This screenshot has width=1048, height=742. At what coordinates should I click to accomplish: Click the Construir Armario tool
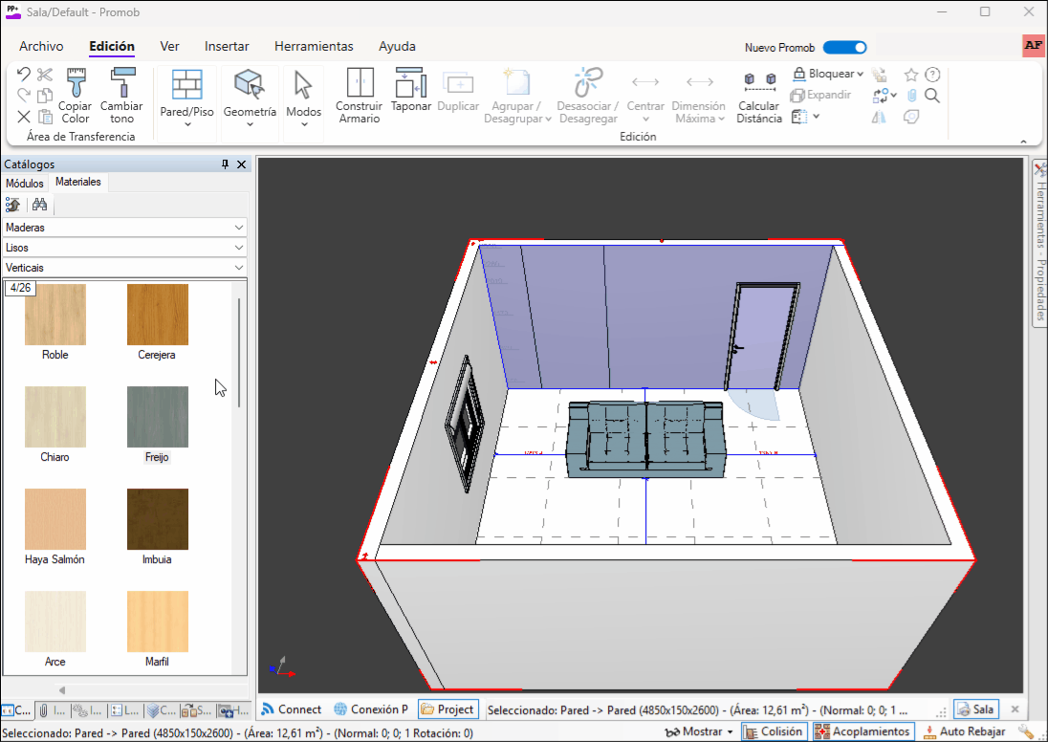[360, 83]
